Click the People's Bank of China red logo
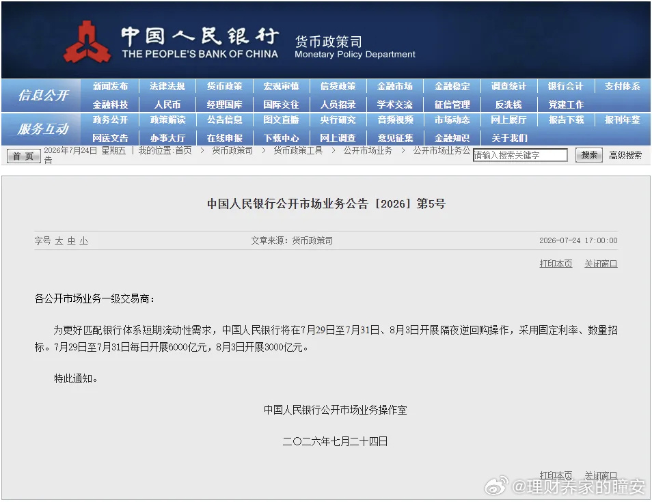The height and width of the screenshot is (502, 652). tap(87, 42)
